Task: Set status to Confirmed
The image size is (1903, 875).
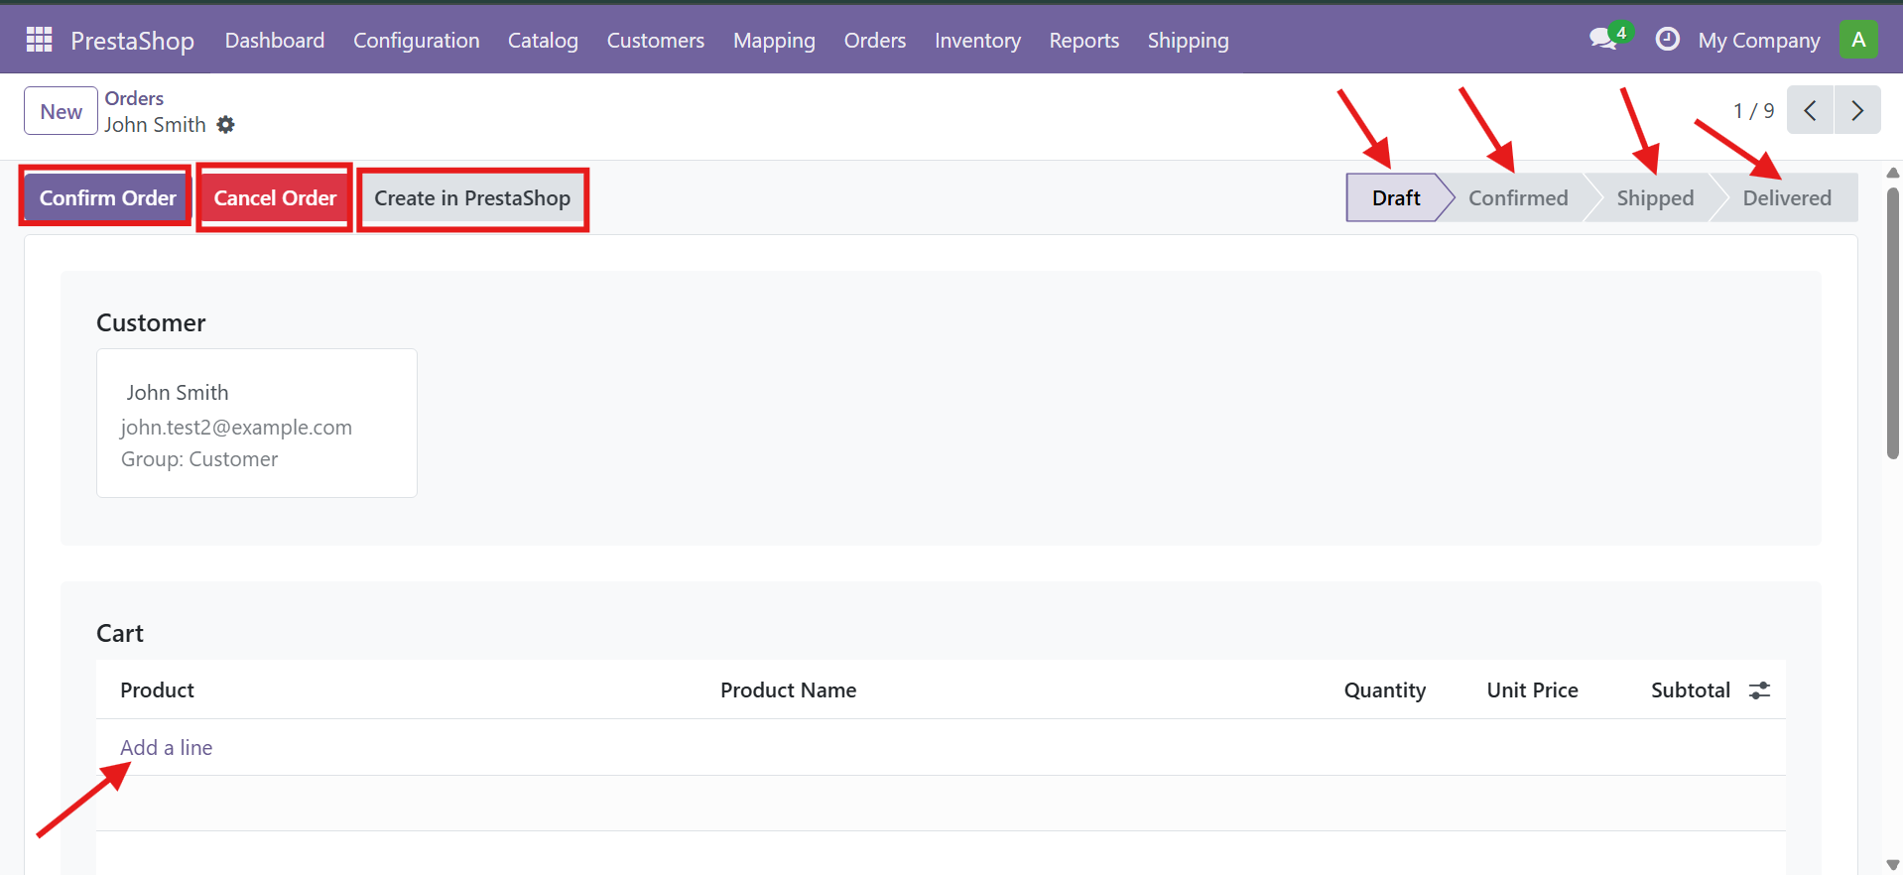Action: (1517, 198)
